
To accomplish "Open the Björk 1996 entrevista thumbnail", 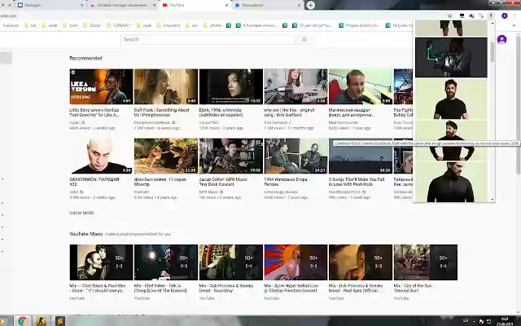I will pyautogui.click(x=231, y=86).
